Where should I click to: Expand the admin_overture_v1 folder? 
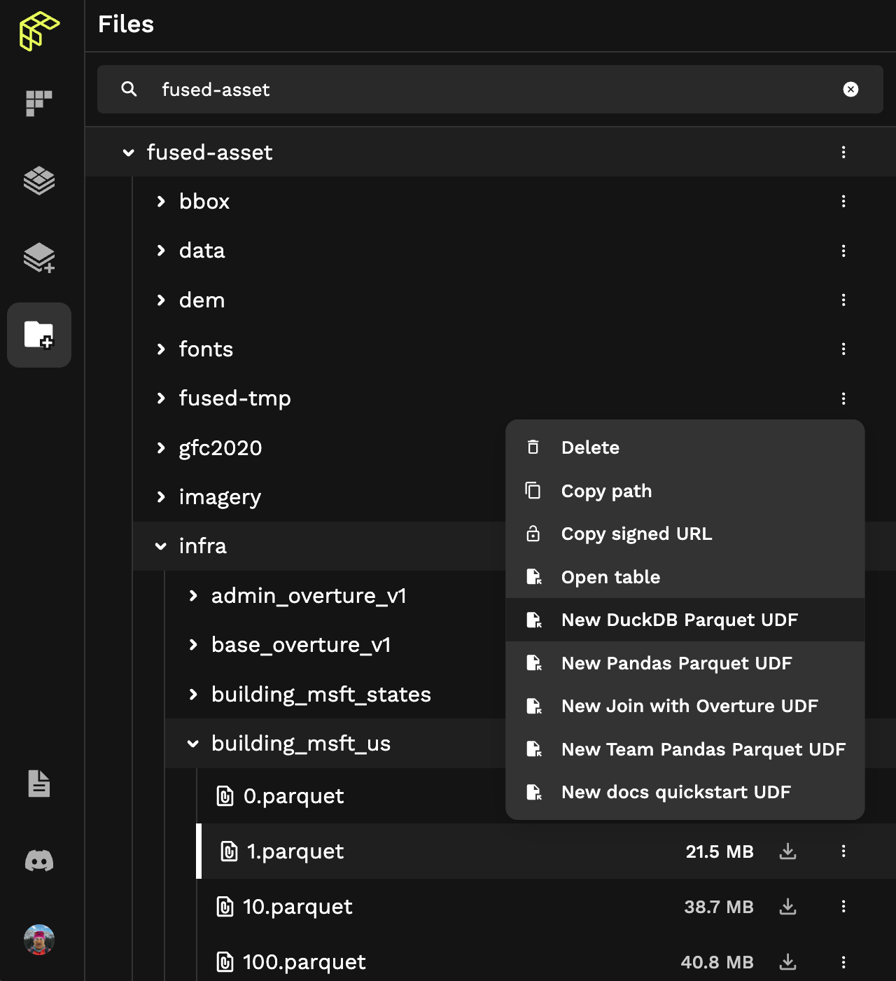tap(193, 596)
